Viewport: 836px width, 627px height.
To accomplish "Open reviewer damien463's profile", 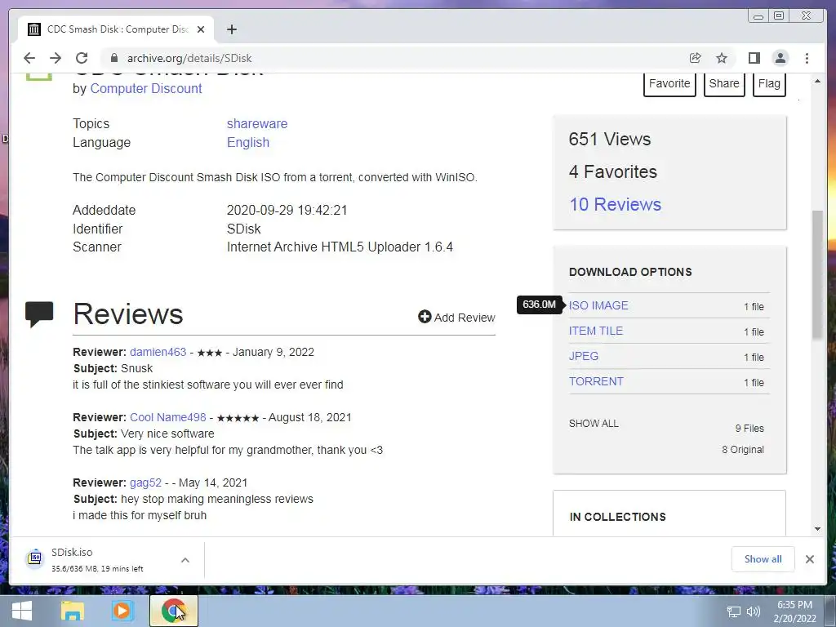I will click(158, 352).
